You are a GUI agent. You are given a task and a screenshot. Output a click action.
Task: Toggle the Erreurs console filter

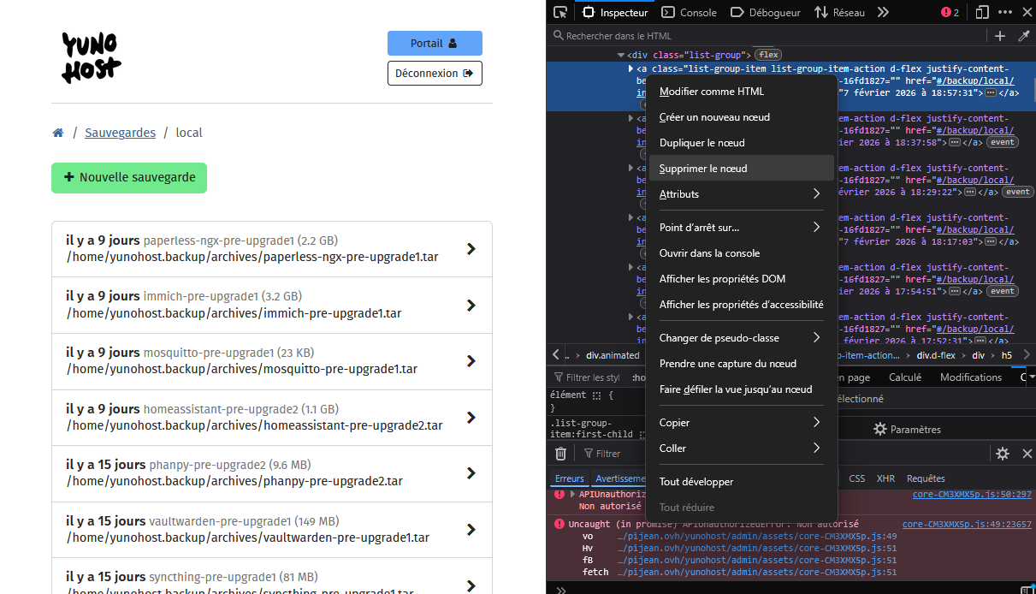click(569, 478)
